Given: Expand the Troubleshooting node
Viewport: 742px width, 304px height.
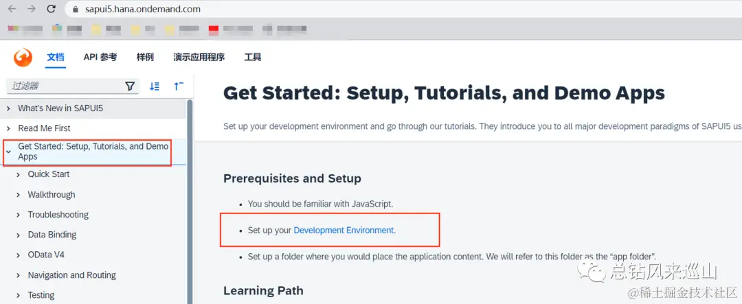Looking at the screenshot, I should click(19, 215).
